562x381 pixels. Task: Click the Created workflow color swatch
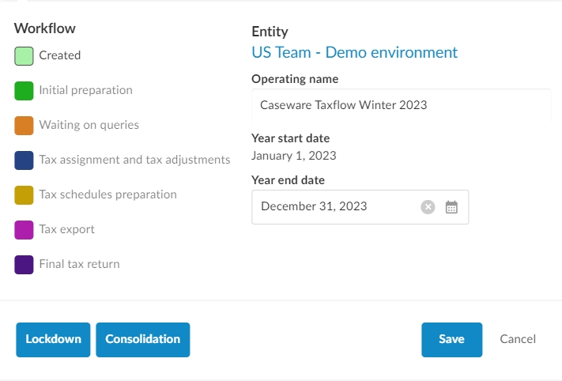pos(24,55)
